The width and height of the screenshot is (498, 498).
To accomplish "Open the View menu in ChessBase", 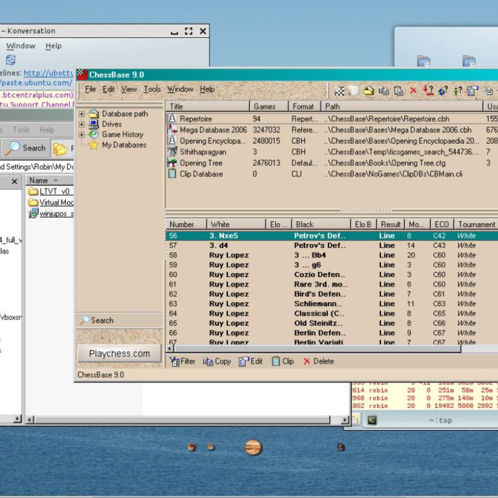I will tap(129, 89).
